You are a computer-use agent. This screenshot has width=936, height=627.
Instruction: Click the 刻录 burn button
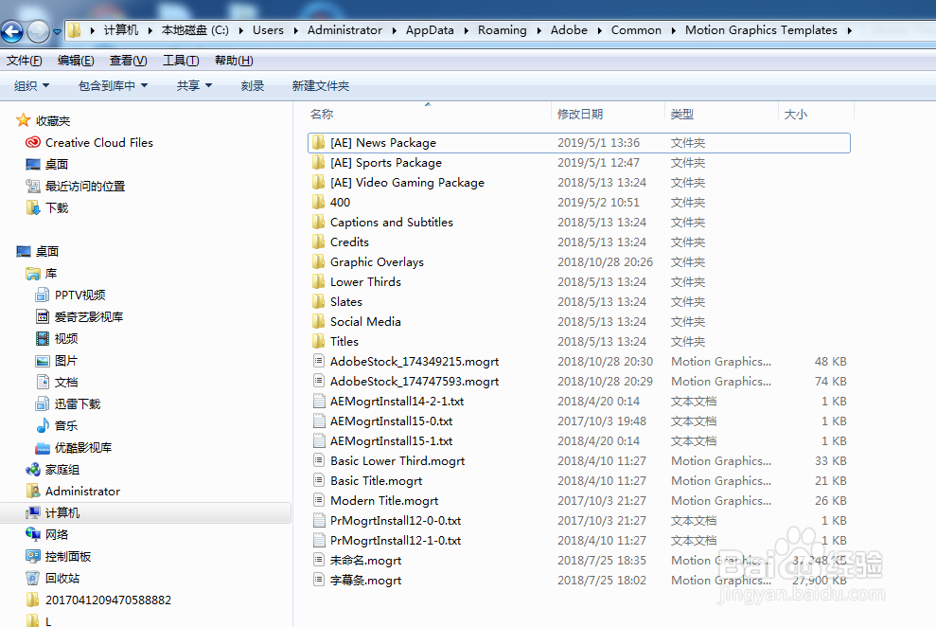point(253,86)
